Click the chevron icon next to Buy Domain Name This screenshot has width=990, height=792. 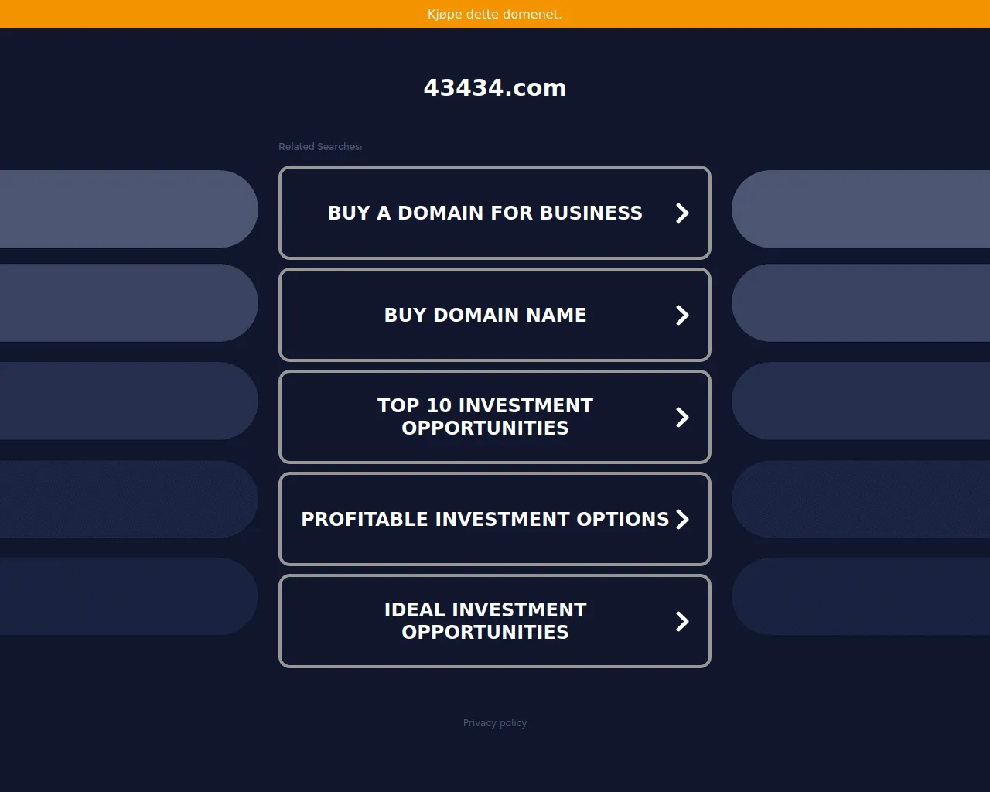click(x=682, y=315)
